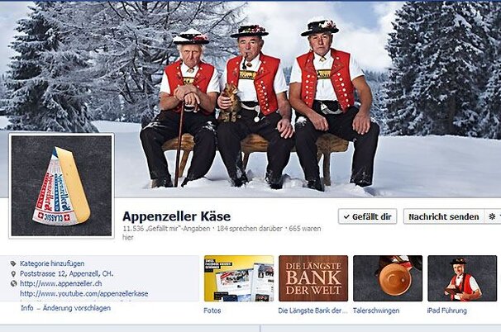Open the iPad Führung app thumbnail

pyautogui.click(x=462, y=278)
